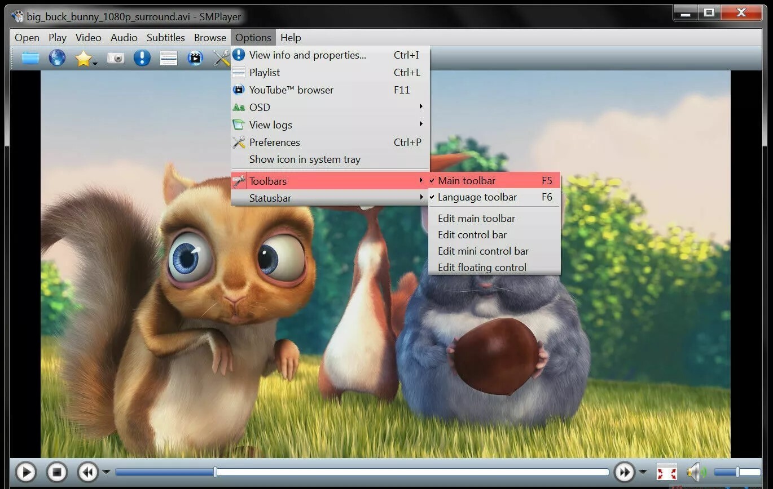Image resolution: width=773 pixels, height=489 pixels.
Task: Open the forward options dropdown arrow
Action: click(x=643, y=472)
